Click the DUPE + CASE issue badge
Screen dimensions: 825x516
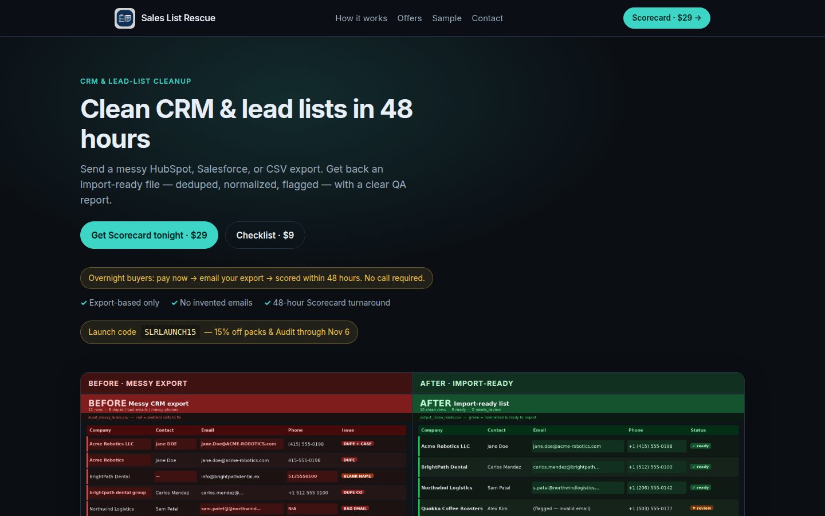357,444
